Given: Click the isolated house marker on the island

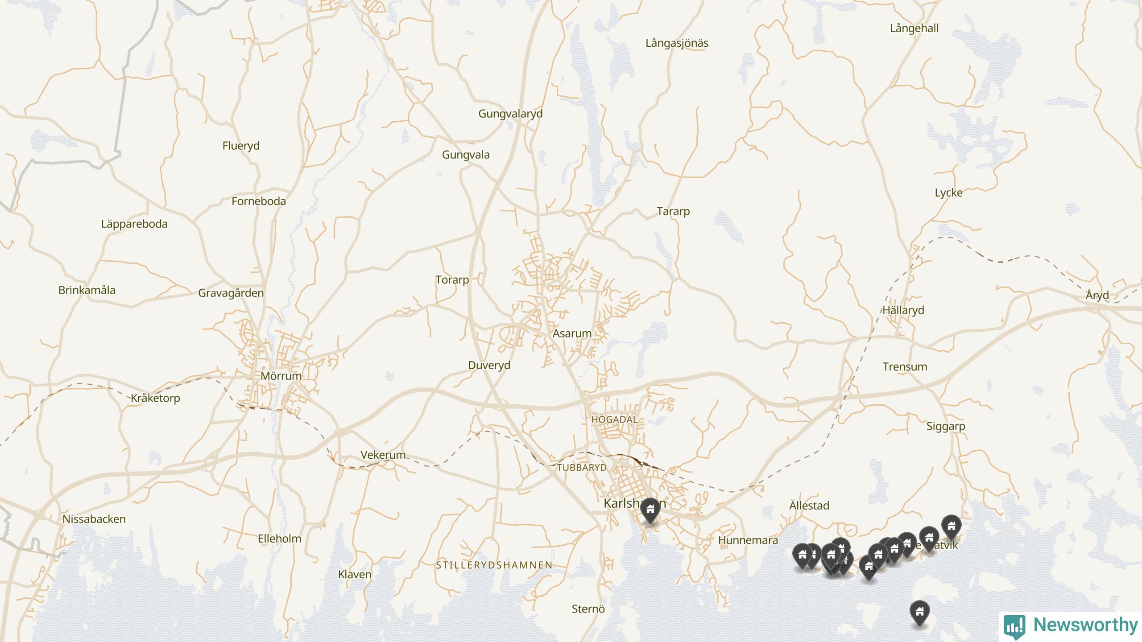Looking at the screenshot, I should pos(919,613).
